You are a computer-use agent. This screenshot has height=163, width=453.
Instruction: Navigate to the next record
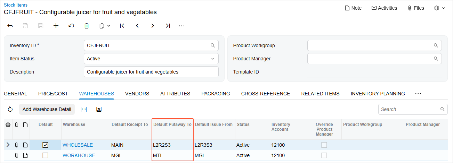[x=153, y=26]
